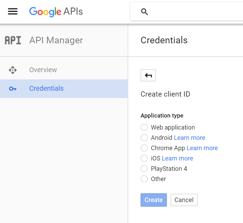
Task: Open Chrome App Learn more link
Action: click(x=202, y=148)
